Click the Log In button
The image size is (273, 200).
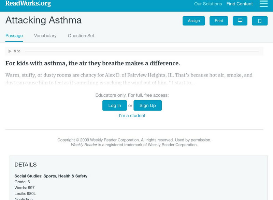click(x=114, y=105)
